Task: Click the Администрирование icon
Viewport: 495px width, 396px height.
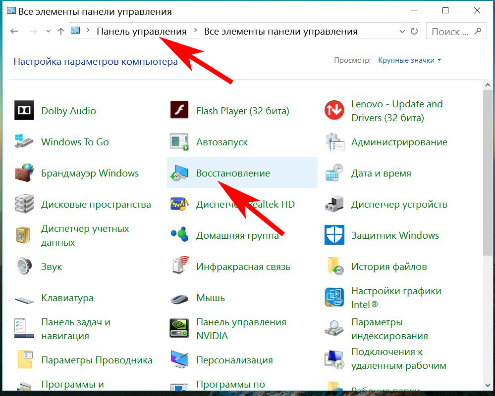Action: [x=334, y=142]
